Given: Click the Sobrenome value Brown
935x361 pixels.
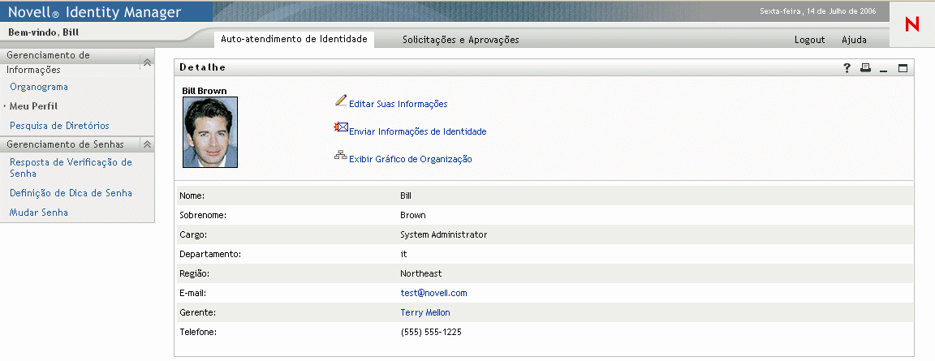Looking at the screenshot, I should tap(412, 216).
